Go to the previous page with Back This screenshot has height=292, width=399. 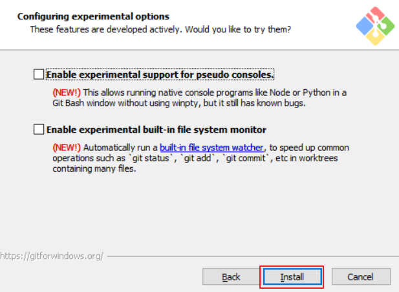click(231, 276)
